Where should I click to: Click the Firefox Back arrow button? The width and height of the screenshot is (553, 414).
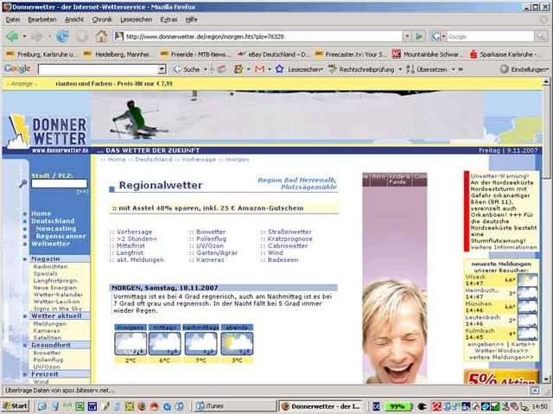(x=12, y=36)
